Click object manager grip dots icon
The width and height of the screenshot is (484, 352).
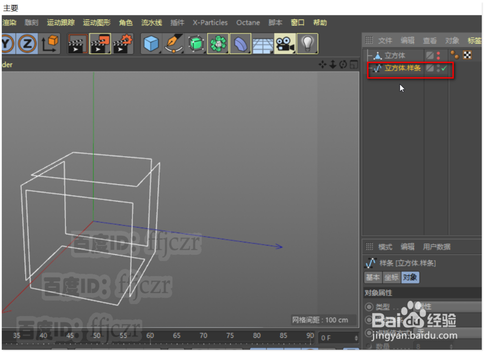[369, 40]
